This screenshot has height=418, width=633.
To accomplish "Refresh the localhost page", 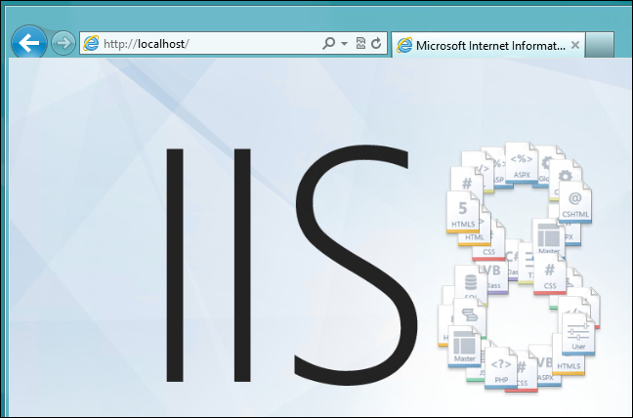I will point(376,43).
